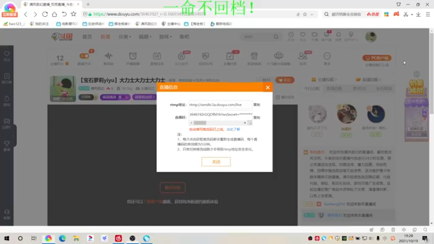Open the 全民乐PK shield icon

(206, 56)
